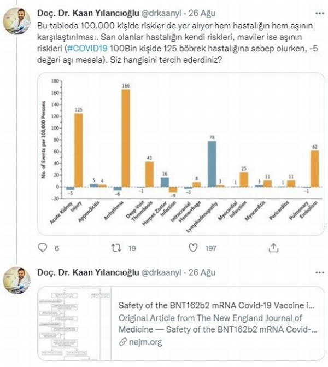Click the 197 likes count
This screenshot has height=367, width=328.
[x=210, y=248]
